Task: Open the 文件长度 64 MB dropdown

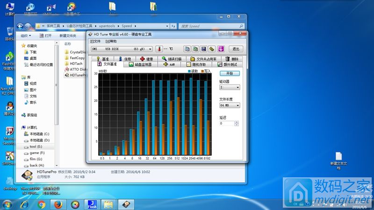Action: tap(230, 105)
